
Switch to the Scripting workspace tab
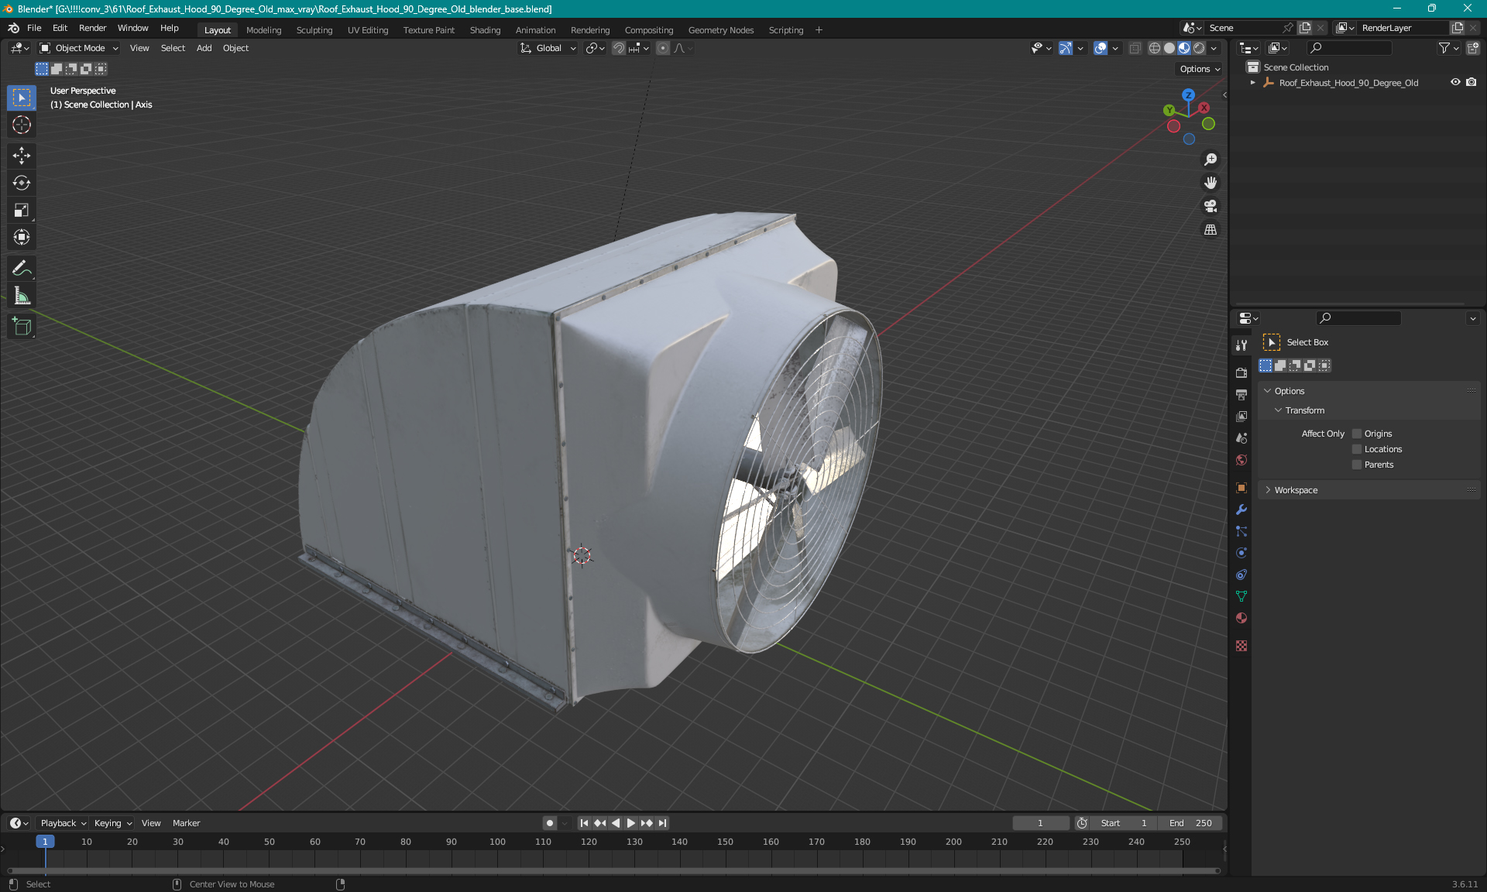[x=785, y=30]
